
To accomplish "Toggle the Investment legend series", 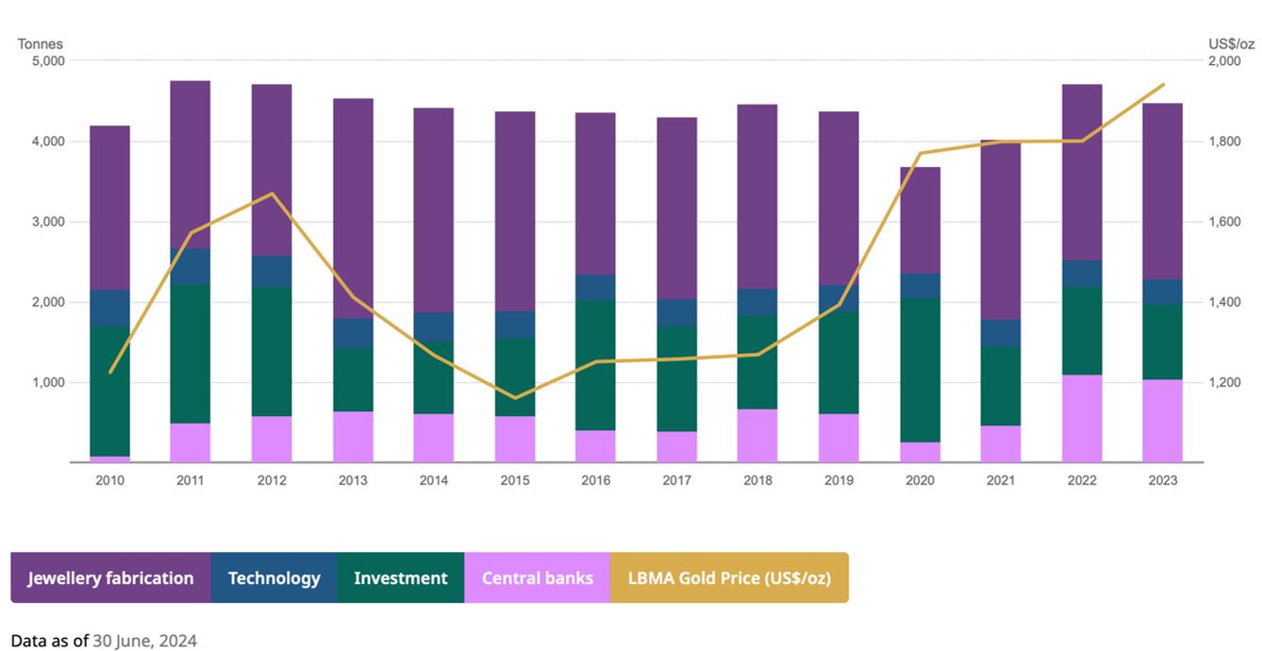I will 400,577.
